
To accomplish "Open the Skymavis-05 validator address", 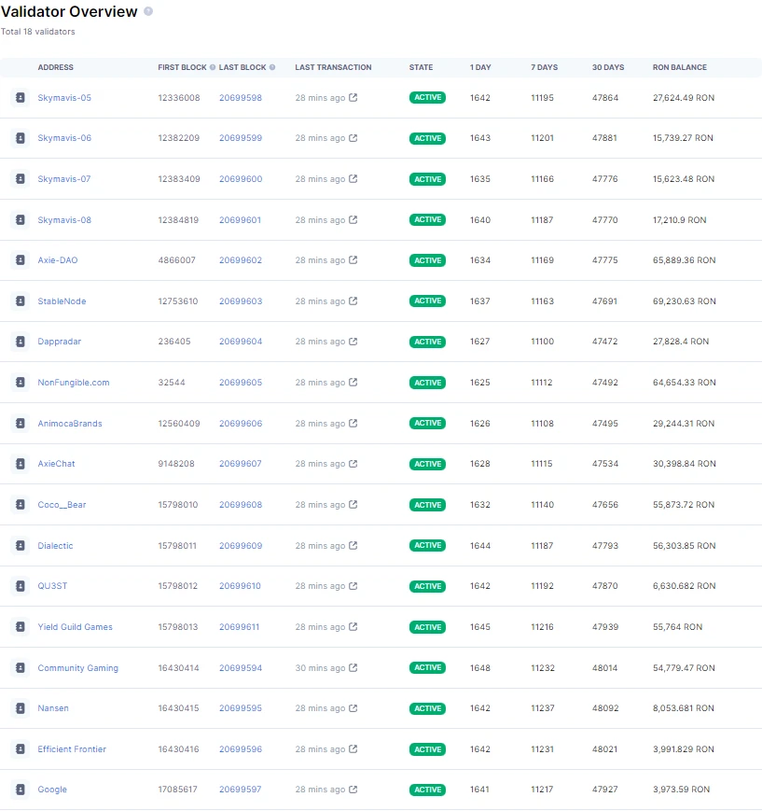I will click(64, 98).
